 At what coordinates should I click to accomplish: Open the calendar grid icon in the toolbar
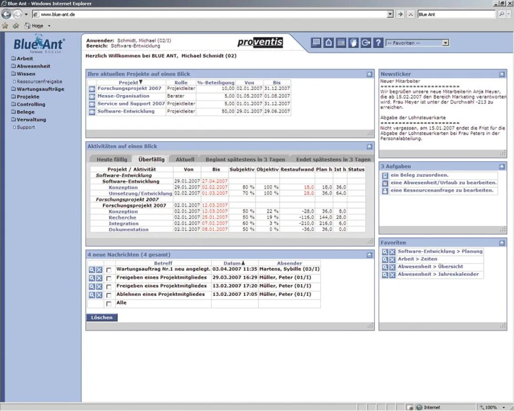(x=341, y=43)
